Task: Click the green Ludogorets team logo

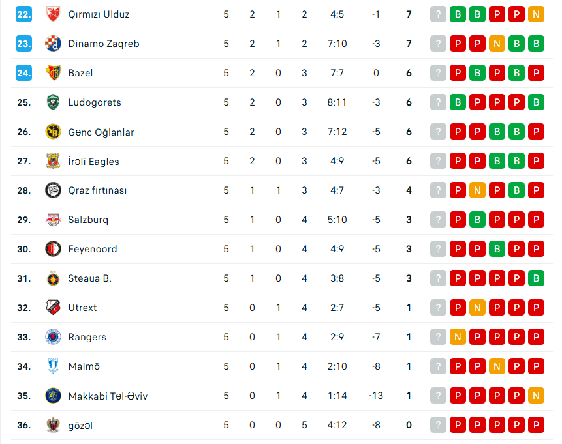Action: click(53, 102)
